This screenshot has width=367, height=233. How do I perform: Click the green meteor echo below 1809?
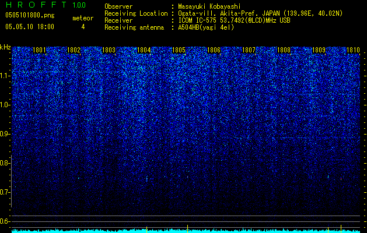(328, 176)
